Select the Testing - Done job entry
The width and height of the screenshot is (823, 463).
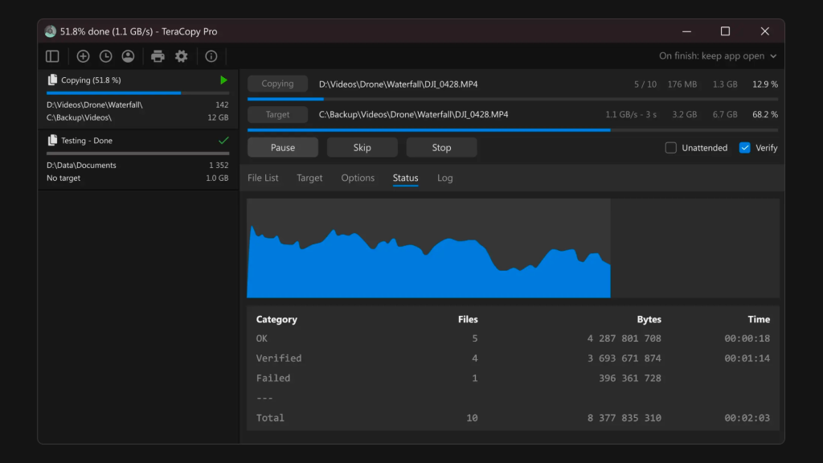pos(138,159)
